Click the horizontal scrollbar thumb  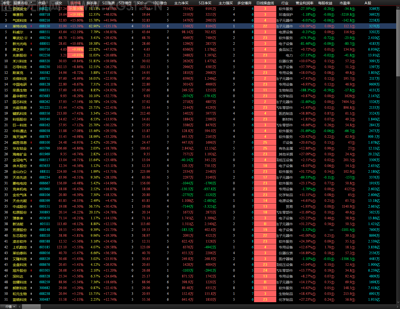[x=31, y=307]
